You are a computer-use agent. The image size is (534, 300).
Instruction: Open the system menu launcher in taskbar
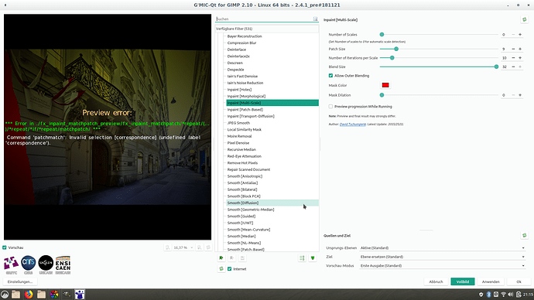point(5,295)
